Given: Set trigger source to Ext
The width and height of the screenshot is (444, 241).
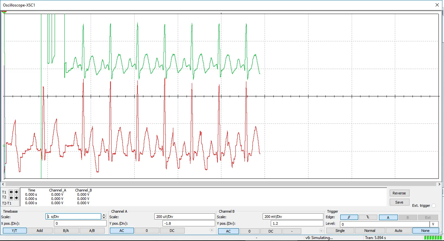Looking at the screenshot, I should pyautogui.click(x=428, y=218).
